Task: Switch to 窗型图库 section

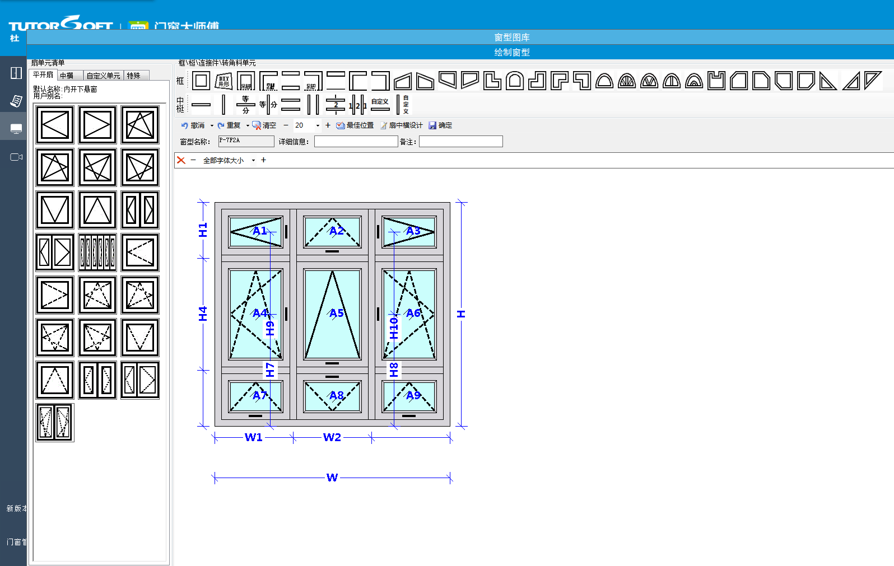Action: pos(512,38)
